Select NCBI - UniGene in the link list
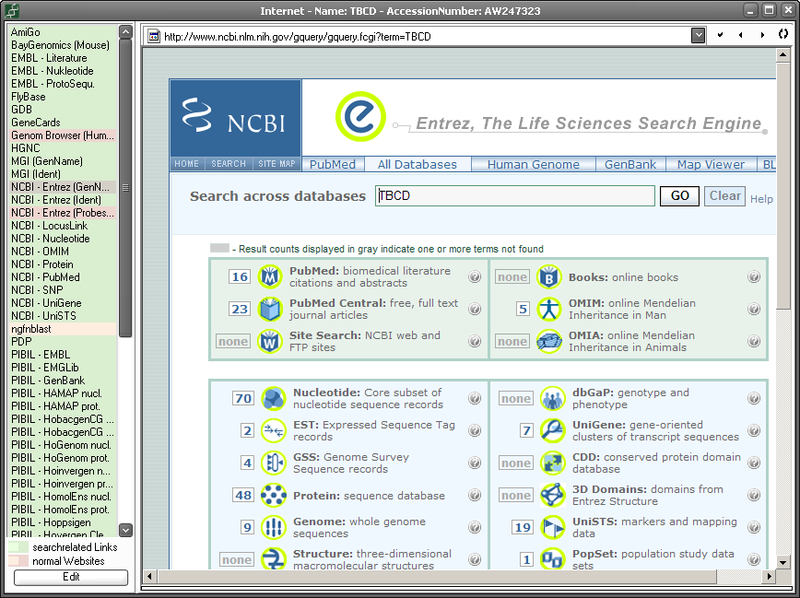 coord(64,303)
